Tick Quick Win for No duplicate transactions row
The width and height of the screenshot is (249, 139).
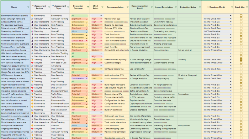241,125
